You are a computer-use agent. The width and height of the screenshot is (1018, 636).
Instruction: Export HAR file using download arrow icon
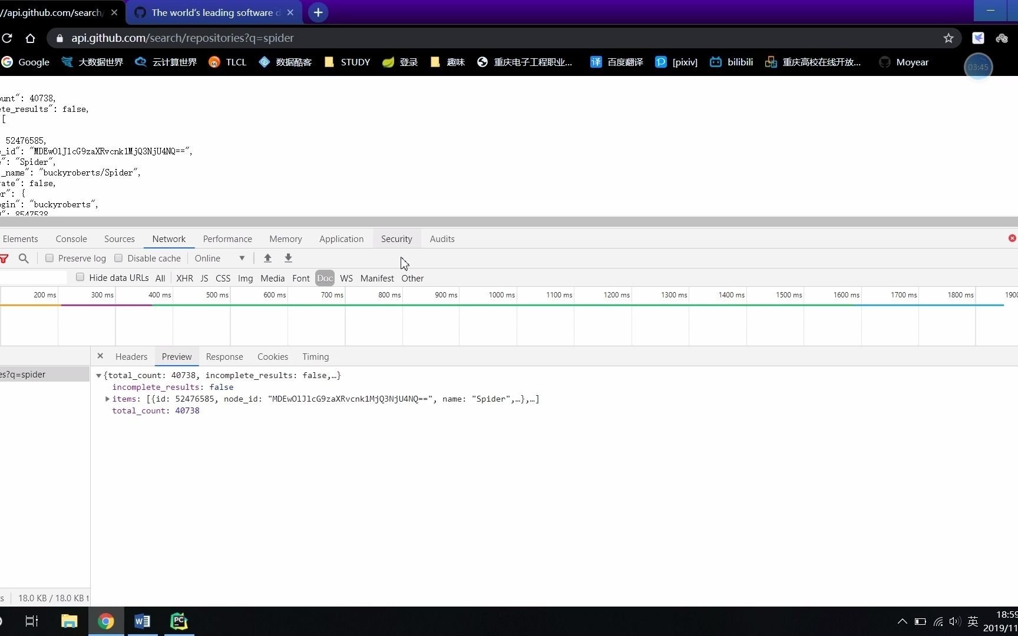pos(288,258)
